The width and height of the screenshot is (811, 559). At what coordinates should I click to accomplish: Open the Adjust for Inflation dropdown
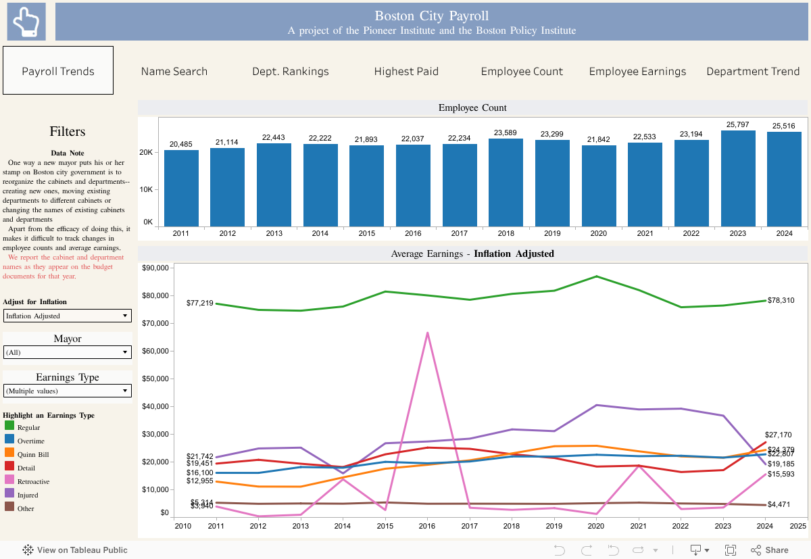[68, 316]
